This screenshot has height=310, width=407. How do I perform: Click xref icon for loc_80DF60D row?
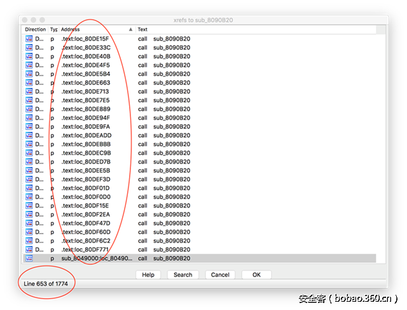[29, 232]
